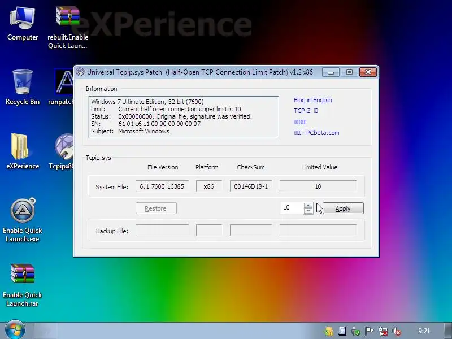Screen dimensions: 452x339
Task: Open the Recycle Bin icon
Action: click(23, 88)
